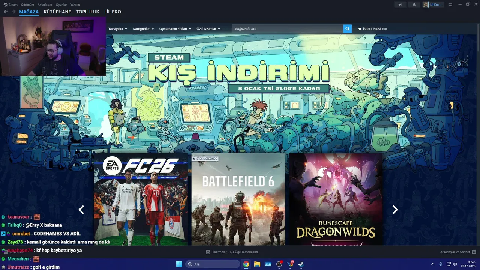This screenshot has height=270, width=480.
Task: Open the blue photo app in taskbar
Action: (x=268, y=264)
